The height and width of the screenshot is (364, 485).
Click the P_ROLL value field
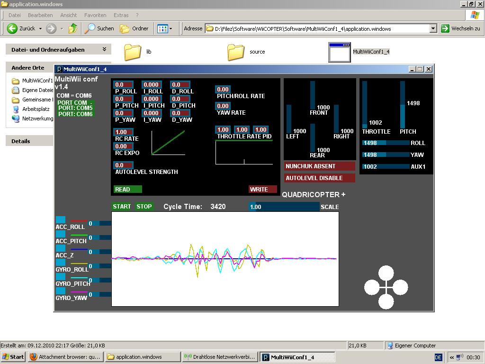[x=124, y=84]
